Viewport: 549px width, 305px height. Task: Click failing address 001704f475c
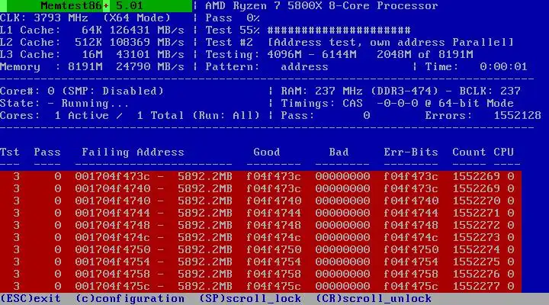click(112, 286)
